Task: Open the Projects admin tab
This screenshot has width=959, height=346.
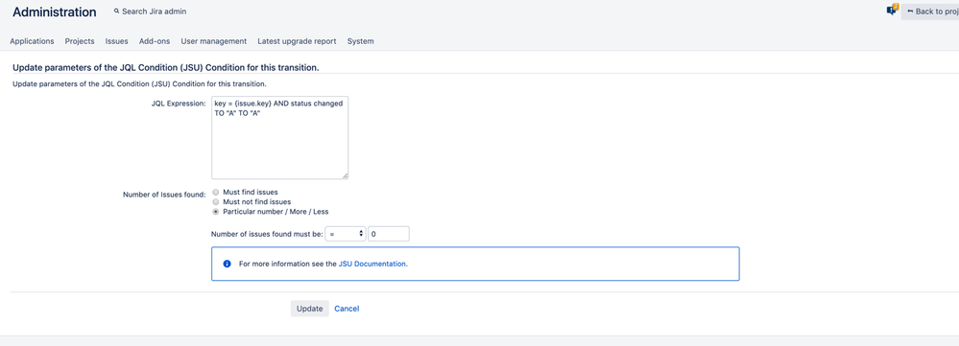Action: tap(80, 41)
